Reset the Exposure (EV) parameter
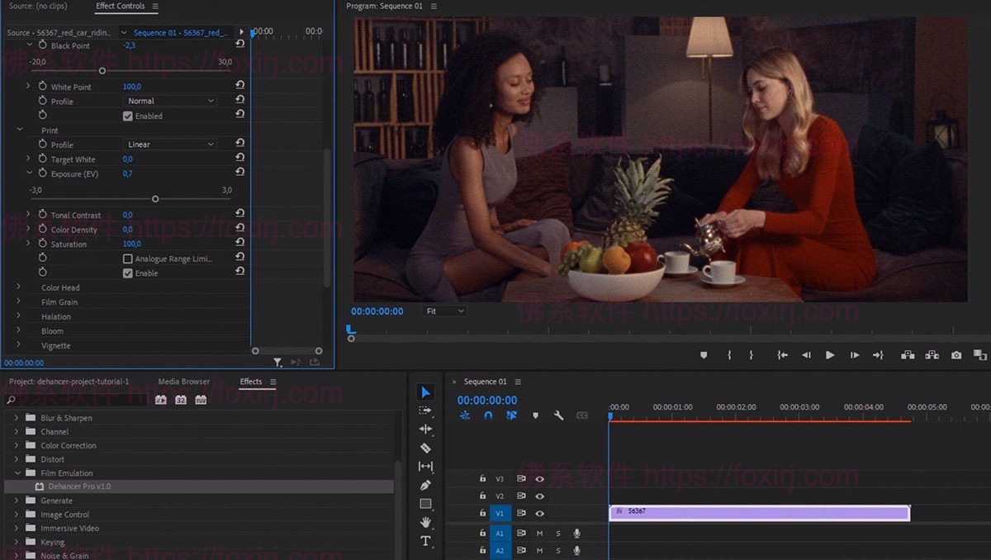This screenshot has width=991, height=560. (x=239, y=173)
